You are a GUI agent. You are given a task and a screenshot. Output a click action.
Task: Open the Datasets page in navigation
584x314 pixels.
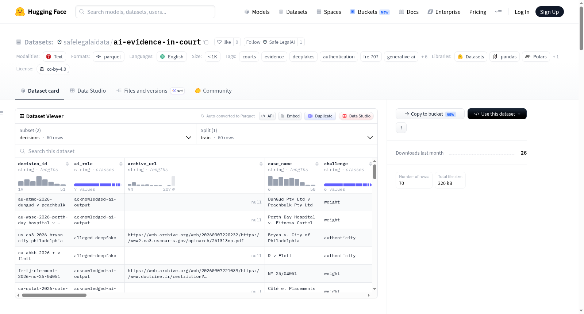pos(293,12)
